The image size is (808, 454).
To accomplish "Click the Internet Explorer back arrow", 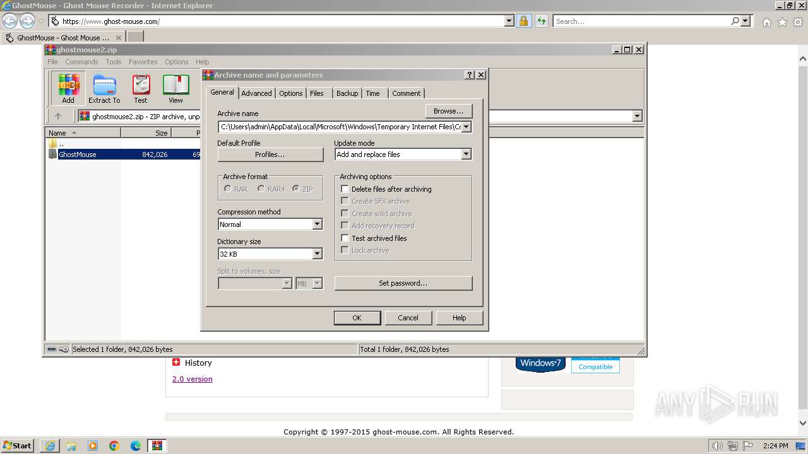I will 9,21.
